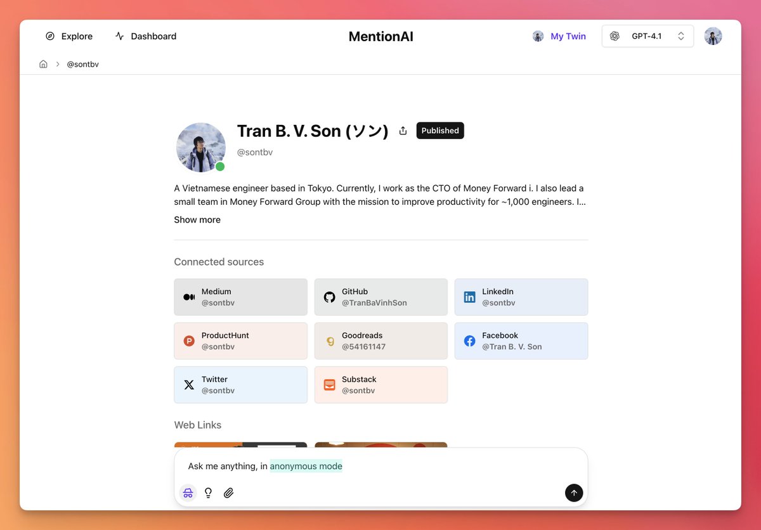The image size is (761, 530).
Task: Expand the @sontbv breadcrumb menu
Action: coord(82,64)
